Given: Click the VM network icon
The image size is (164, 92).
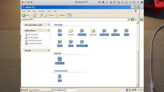Looking at the screenshot, I should (x=115, y=2).
